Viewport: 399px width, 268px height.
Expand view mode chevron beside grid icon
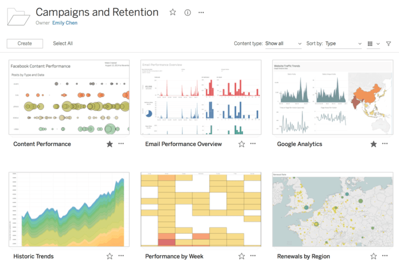click(x=378, y=44)
